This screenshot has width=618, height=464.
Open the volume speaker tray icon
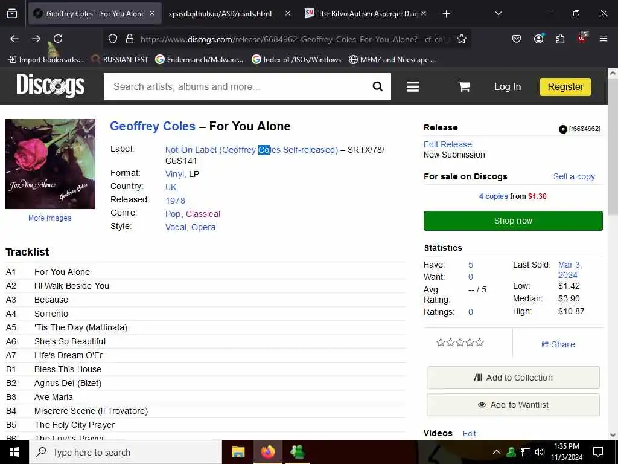540,452
